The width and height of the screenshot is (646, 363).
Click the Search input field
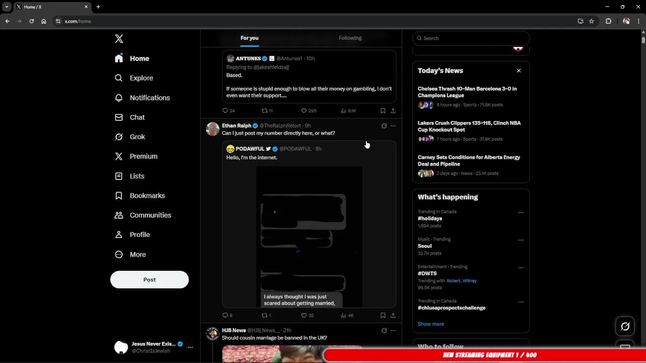click(471, 38)
